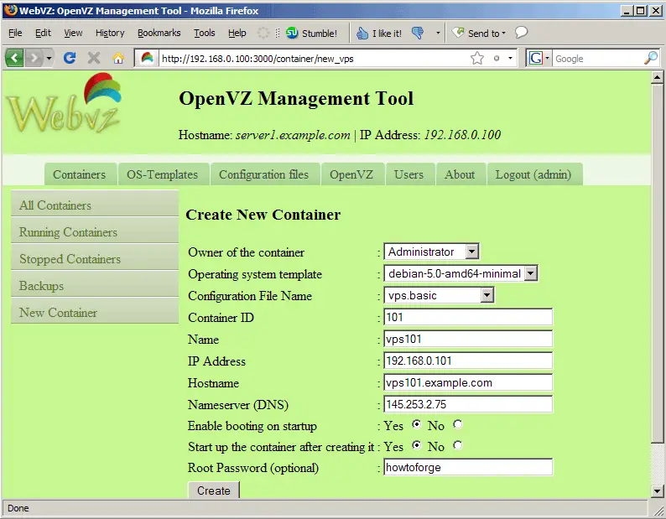Go back with the green Back arrow
The image size is (666, 519).
coord(14,58)
